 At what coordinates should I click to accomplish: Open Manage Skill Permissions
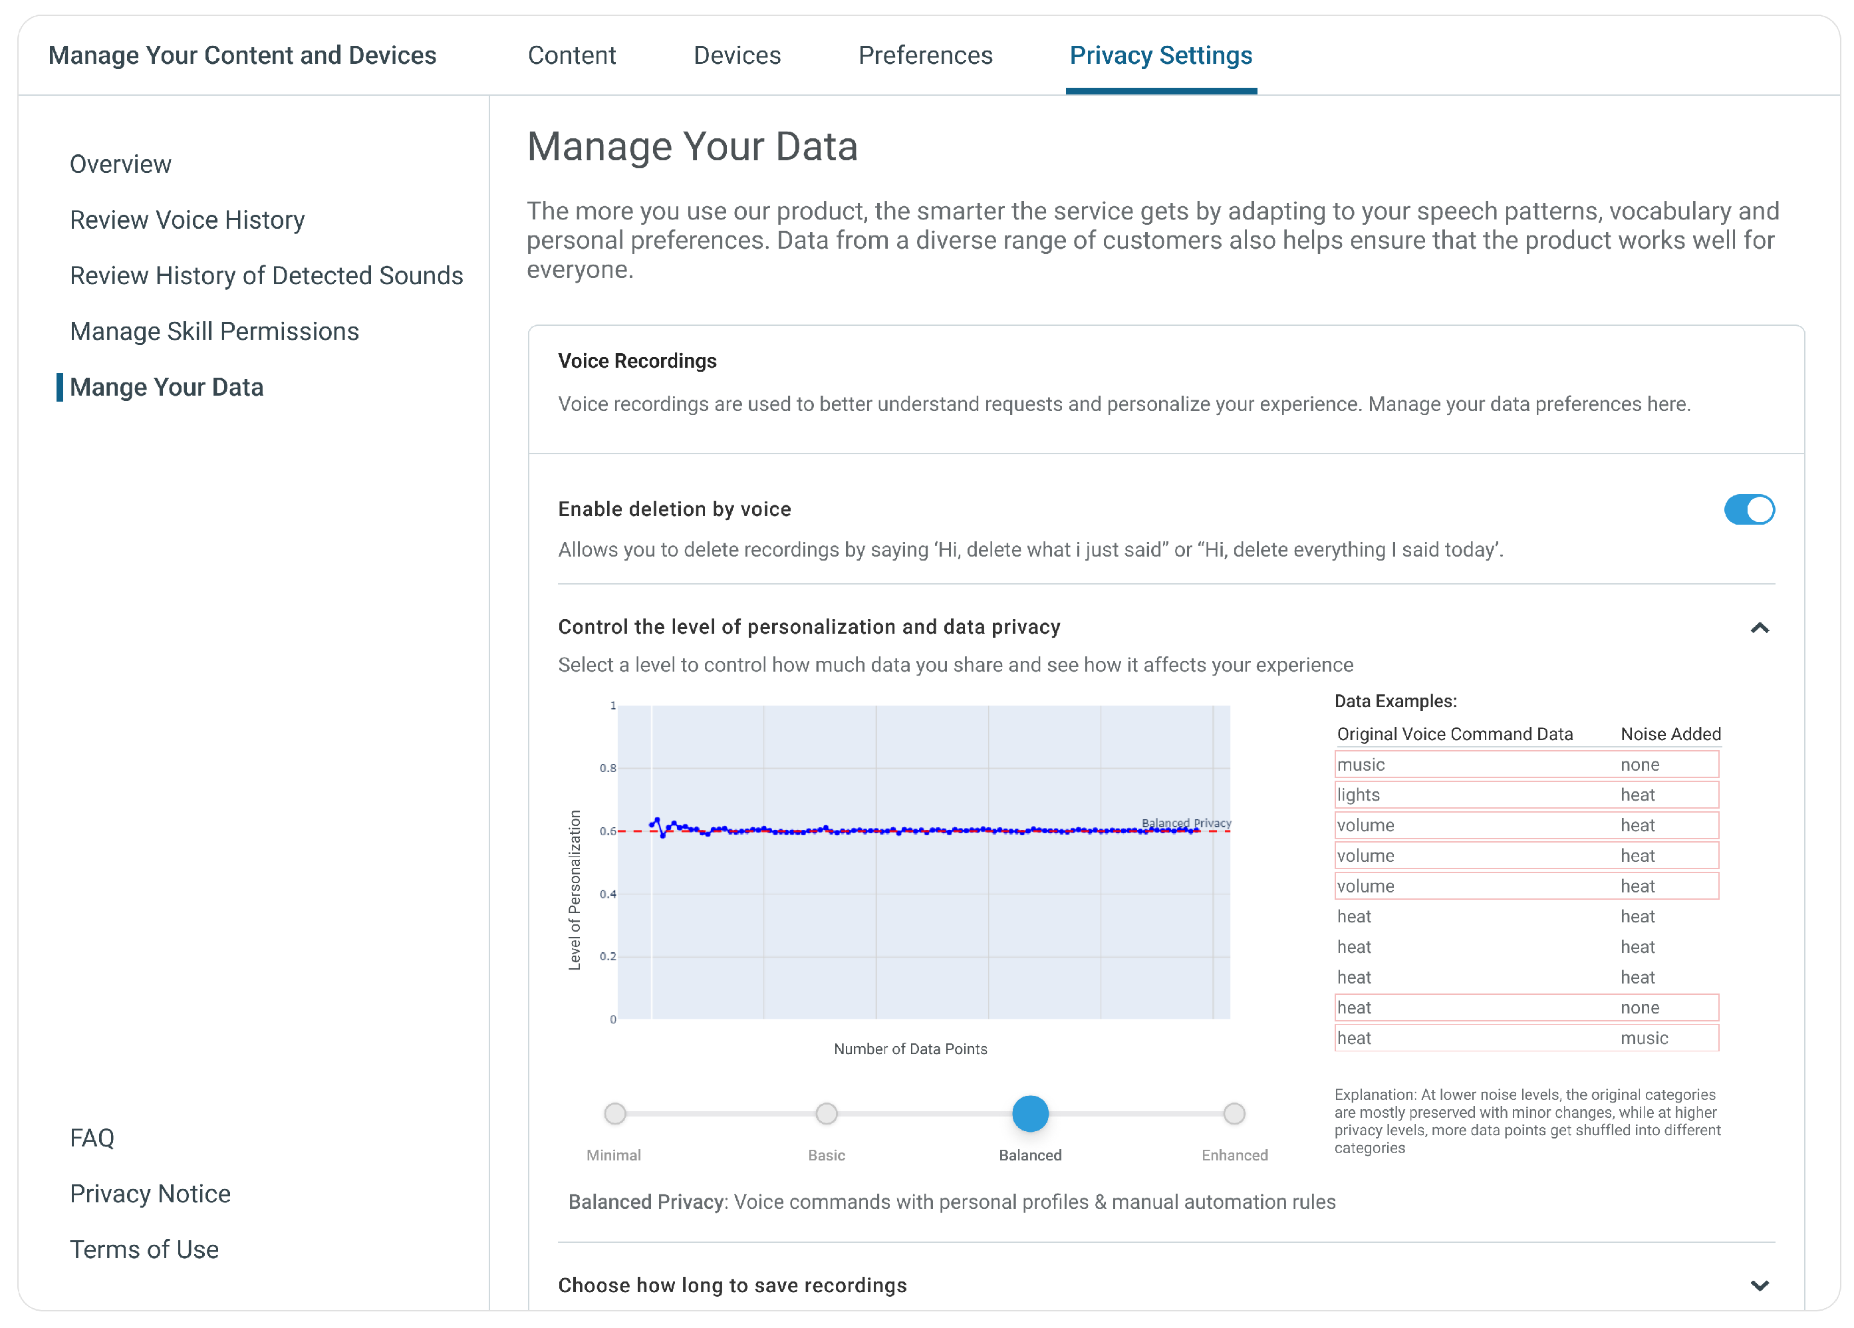coord(214,331)
